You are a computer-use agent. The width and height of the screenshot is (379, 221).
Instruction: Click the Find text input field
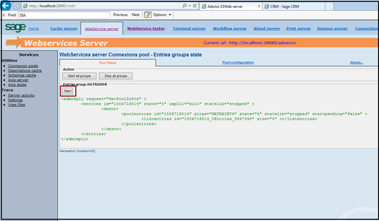64,15
